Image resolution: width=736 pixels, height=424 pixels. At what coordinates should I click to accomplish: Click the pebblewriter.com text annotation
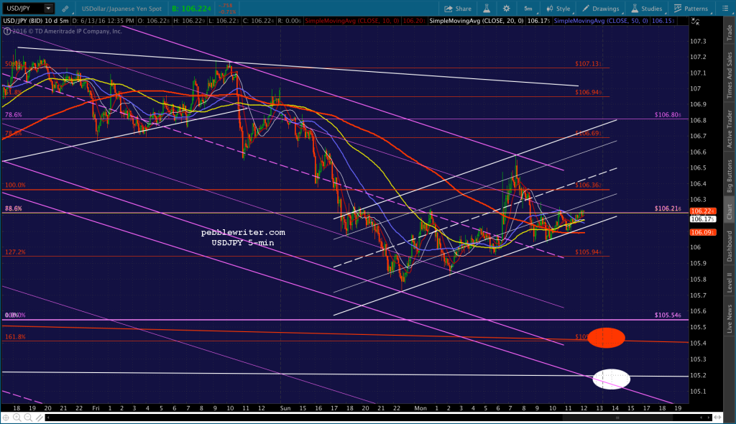243,233
